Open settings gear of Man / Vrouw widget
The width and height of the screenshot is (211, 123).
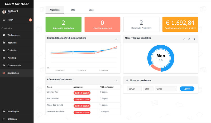pos(194,39)
